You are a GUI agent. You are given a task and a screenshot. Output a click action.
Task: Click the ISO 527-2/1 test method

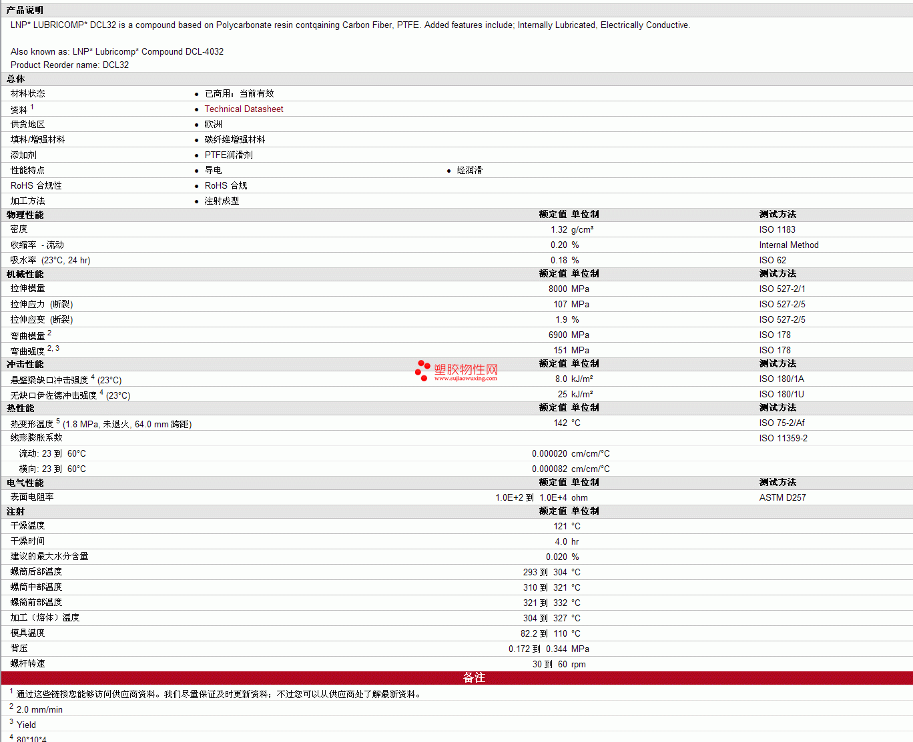point(782,289)
